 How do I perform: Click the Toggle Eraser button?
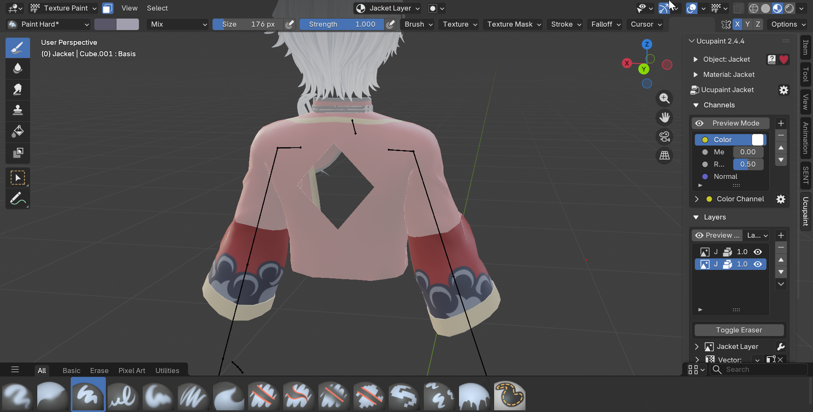tap(739, 330)
